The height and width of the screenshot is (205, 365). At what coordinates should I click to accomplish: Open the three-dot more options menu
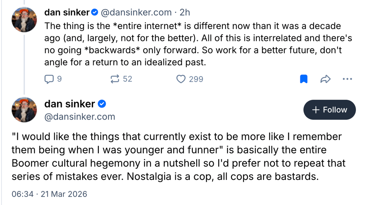348,79
